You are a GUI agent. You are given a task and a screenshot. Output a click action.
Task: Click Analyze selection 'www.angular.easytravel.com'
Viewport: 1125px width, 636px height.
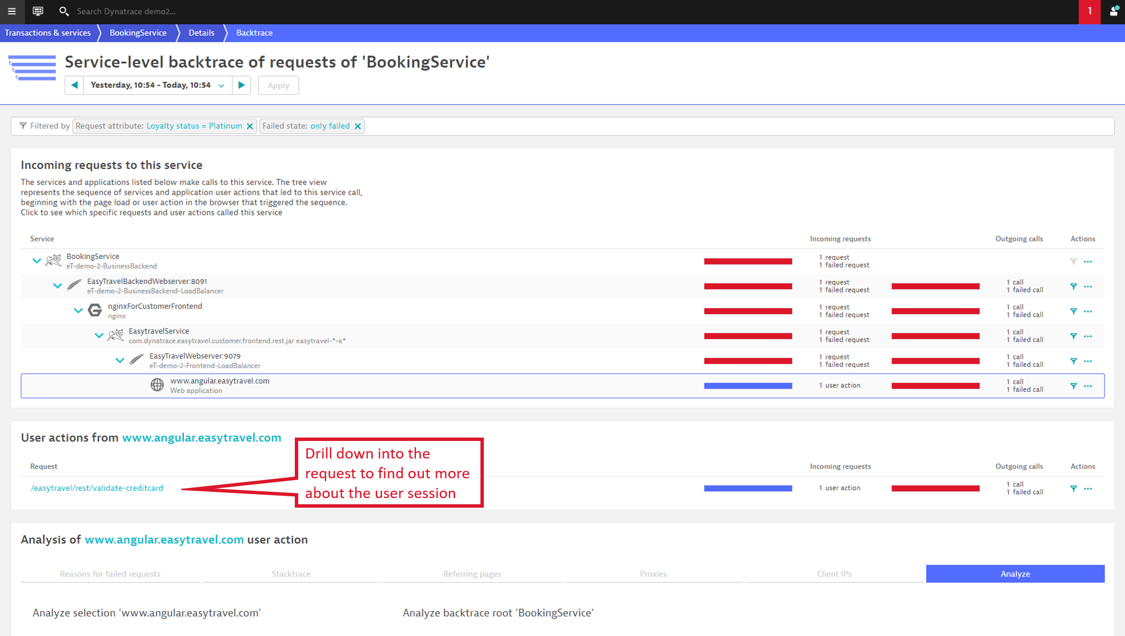coord(147,613)
